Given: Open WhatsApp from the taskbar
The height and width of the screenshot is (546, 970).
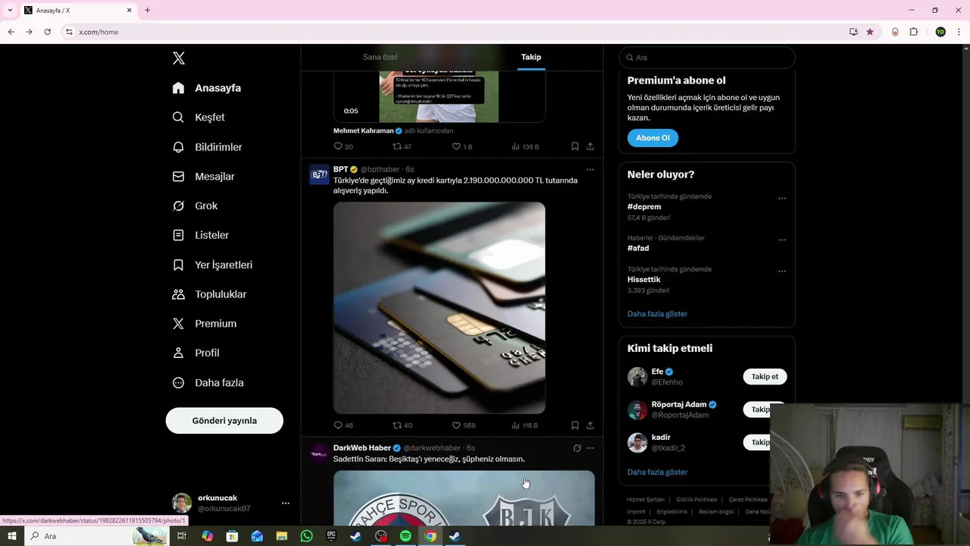Looking at the screenshot, I should click(x=306, y=536).
